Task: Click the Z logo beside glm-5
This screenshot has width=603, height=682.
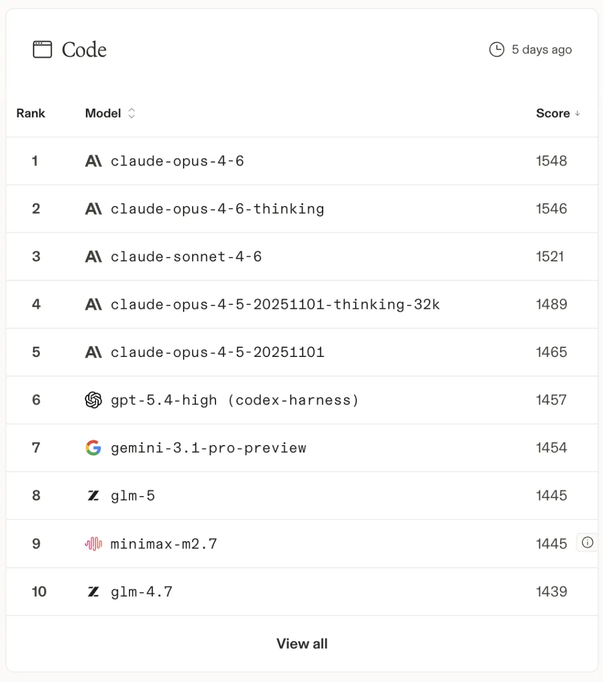Action: (x=93, y=495)
